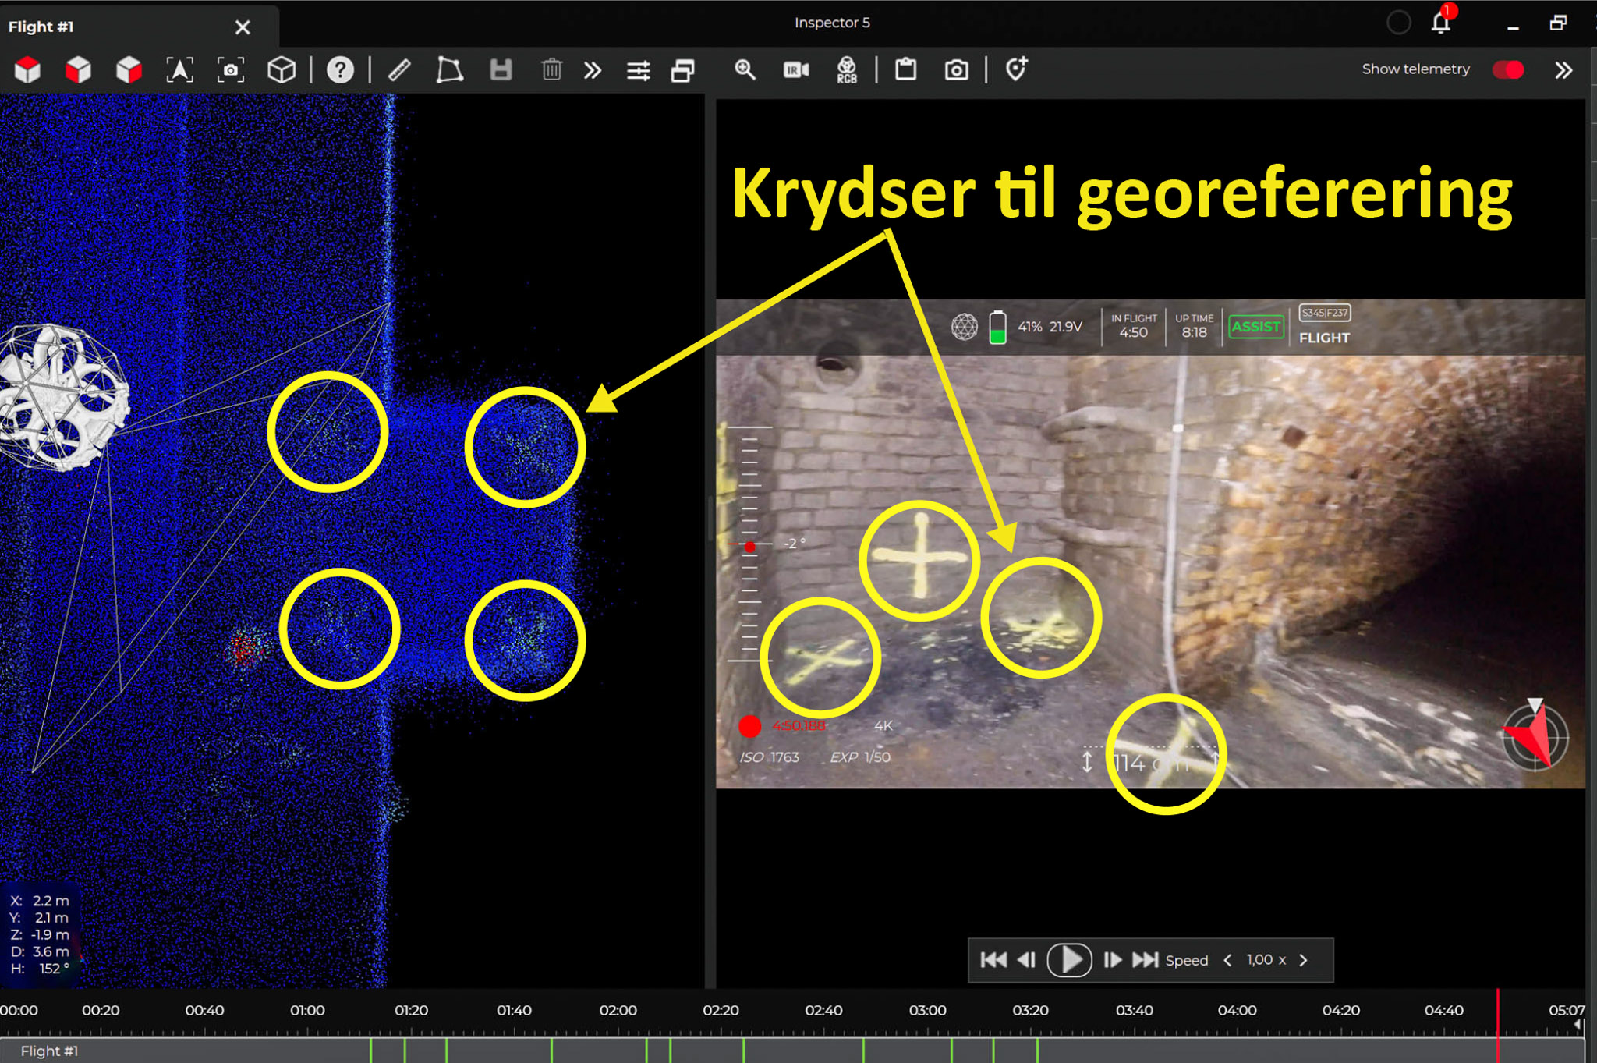Select the ruler measurement tool
The image size is (1597, 1063).
tap(399, 69)
